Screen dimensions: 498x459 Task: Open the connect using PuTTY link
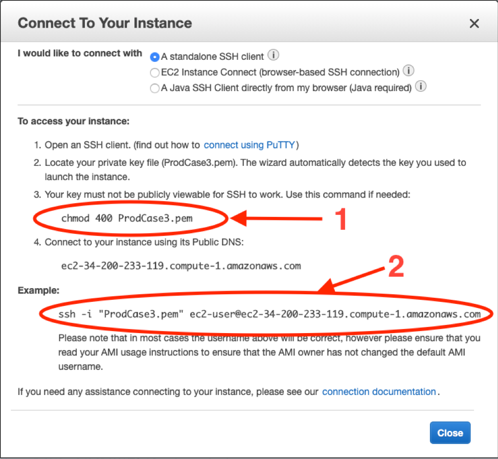pos(249,145)
